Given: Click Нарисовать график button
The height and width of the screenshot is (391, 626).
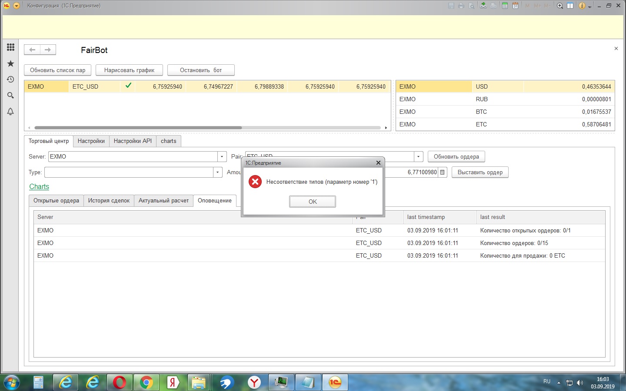Looking at the screenshot, I should point(129,70).
